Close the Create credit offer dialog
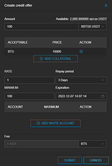 [106, 5]
